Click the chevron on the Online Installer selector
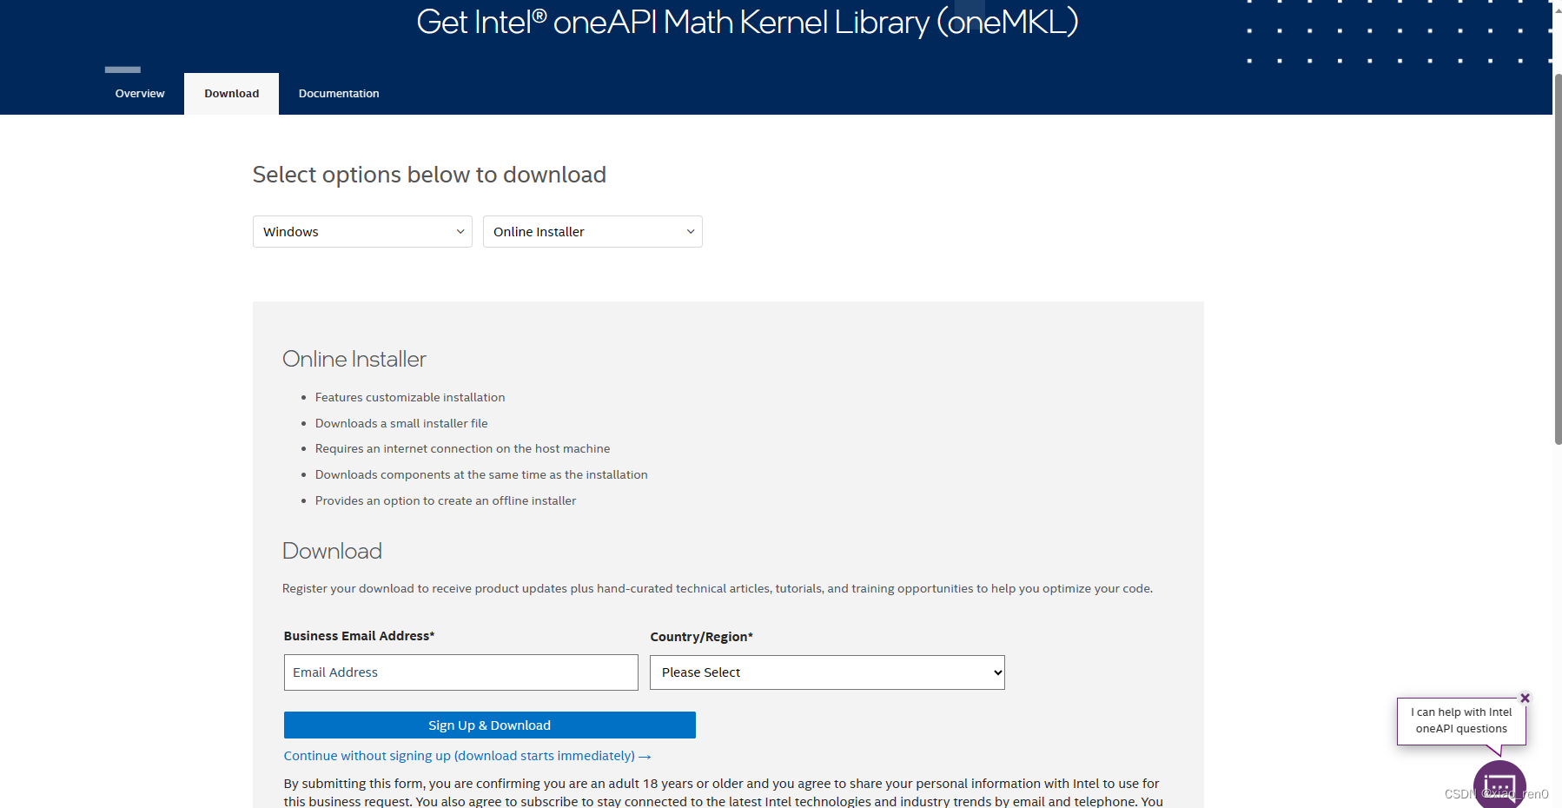The width and height of the screenshot is (1562, 808). click(689, 231)
